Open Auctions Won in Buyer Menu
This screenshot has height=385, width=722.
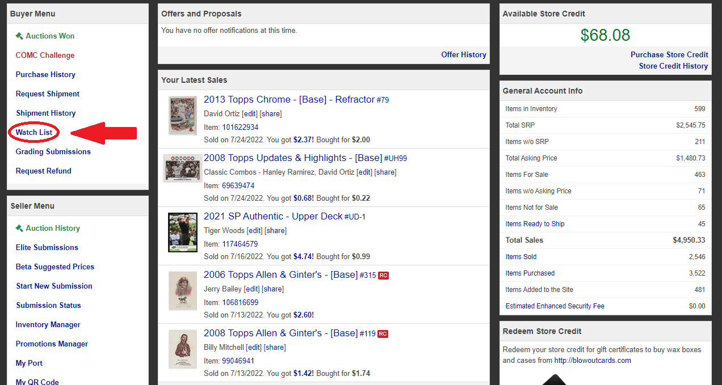[50, 36]
